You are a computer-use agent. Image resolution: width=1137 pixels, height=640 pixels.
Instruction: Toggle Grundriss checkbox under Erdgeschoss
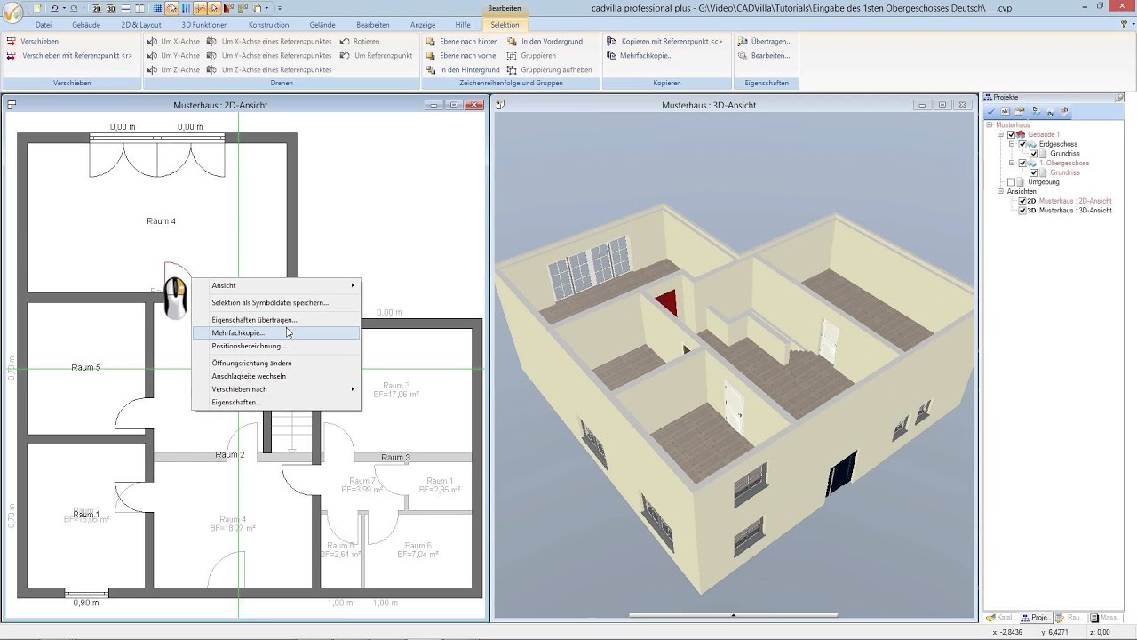point(1033,154)
